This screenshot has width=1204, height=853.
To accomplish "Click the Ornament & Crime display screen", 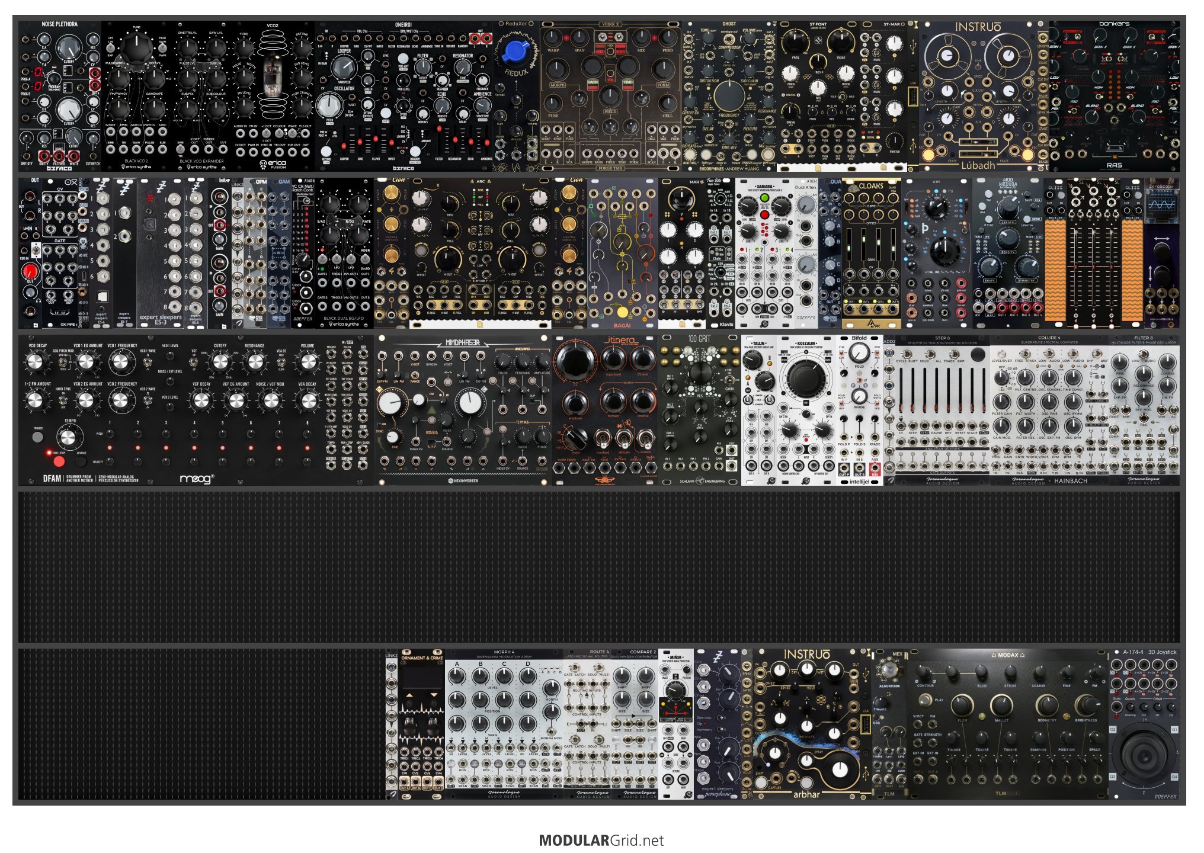I will pos(421,678).
